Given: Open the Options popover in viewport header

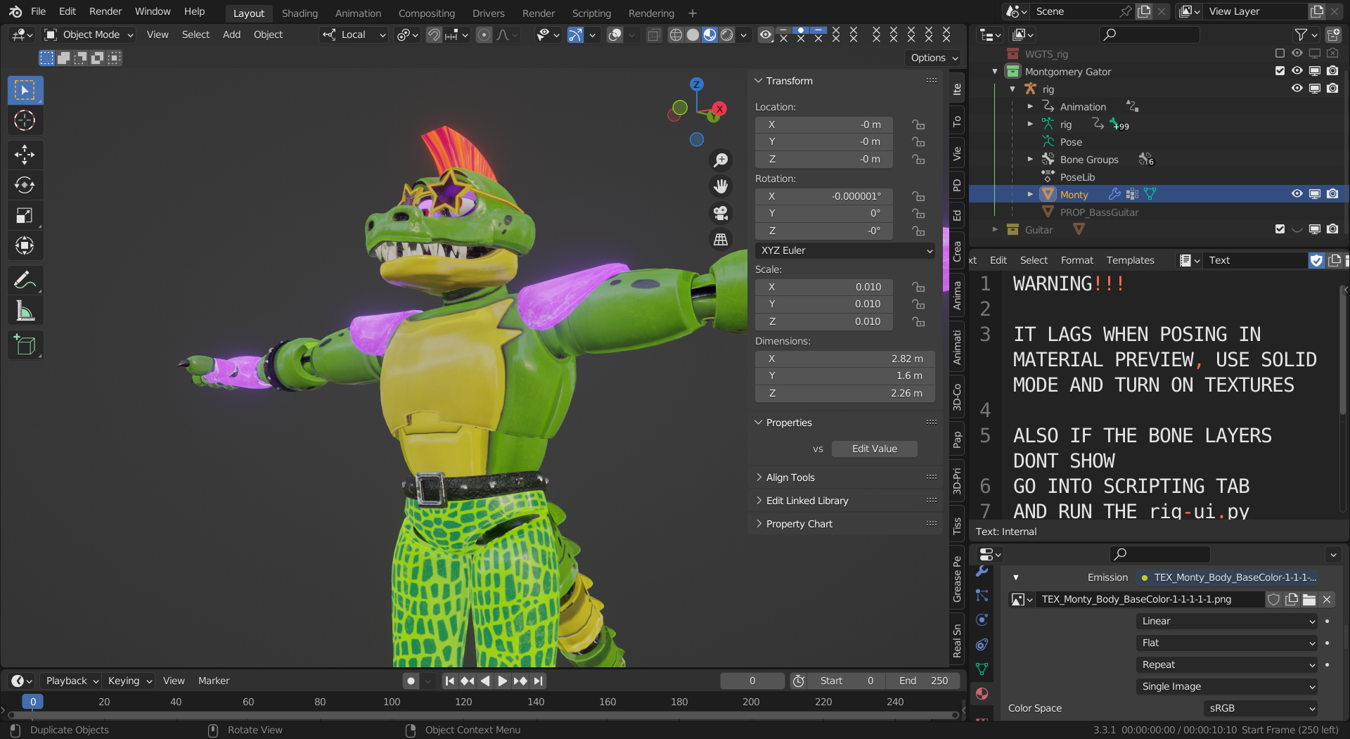Looking at the screenshot, I should coord(932,58).
